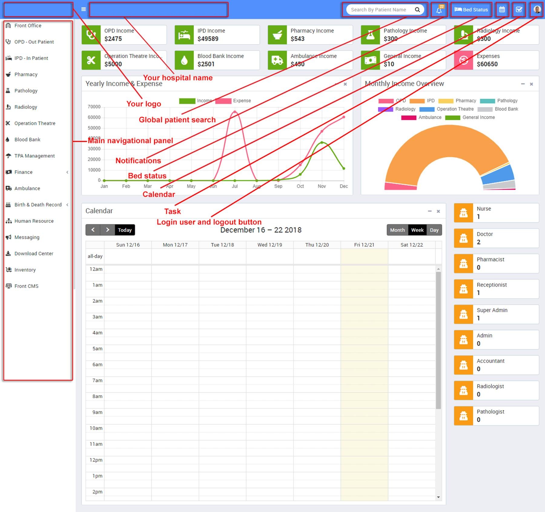Click the calendar icon in top bar

point(502,10)
